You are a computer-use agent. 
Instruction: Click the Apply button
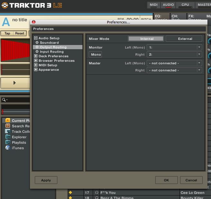(x=46, y=180)
